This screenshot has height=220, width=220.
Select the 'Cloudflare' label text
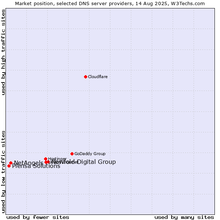click(x=98, y=77)
